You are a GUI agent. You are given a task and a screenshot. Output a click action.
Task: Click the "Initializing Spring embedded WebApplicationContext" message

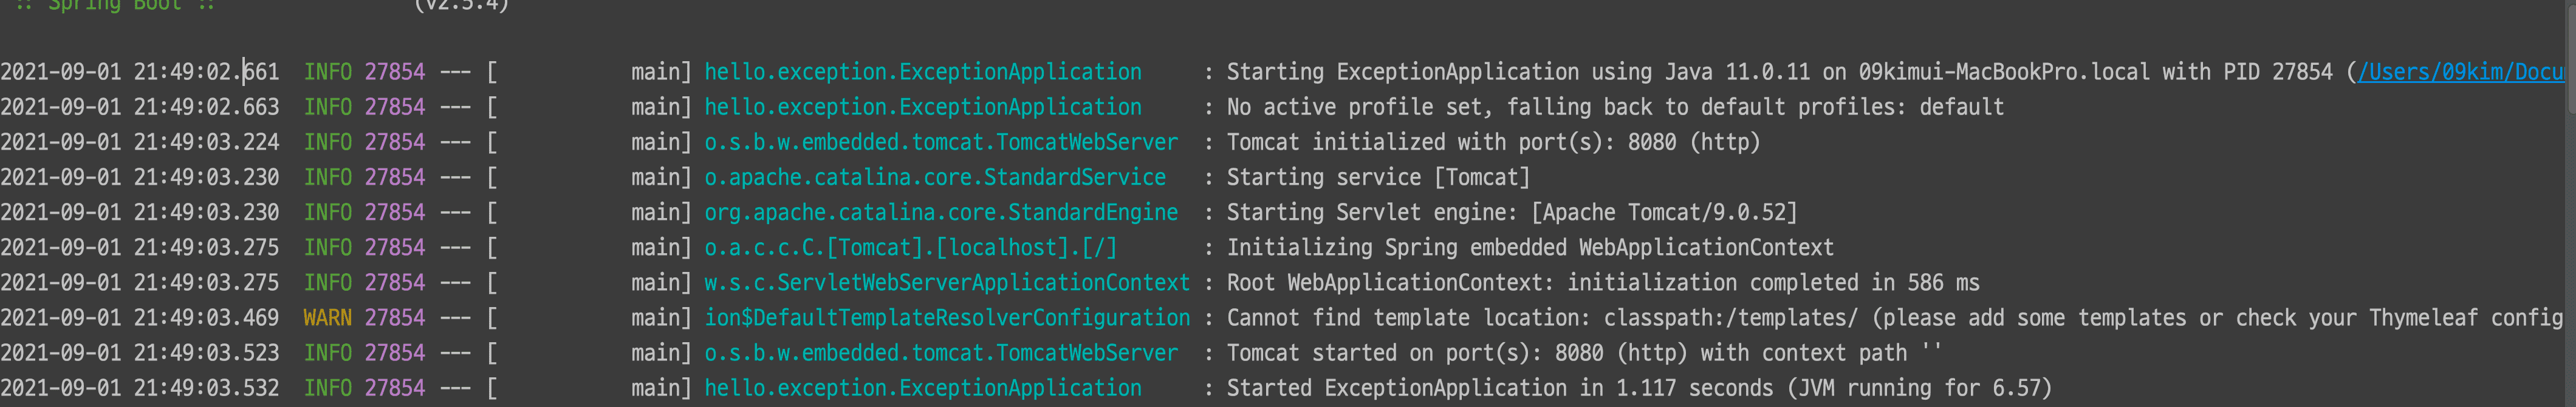(1529, 247)
